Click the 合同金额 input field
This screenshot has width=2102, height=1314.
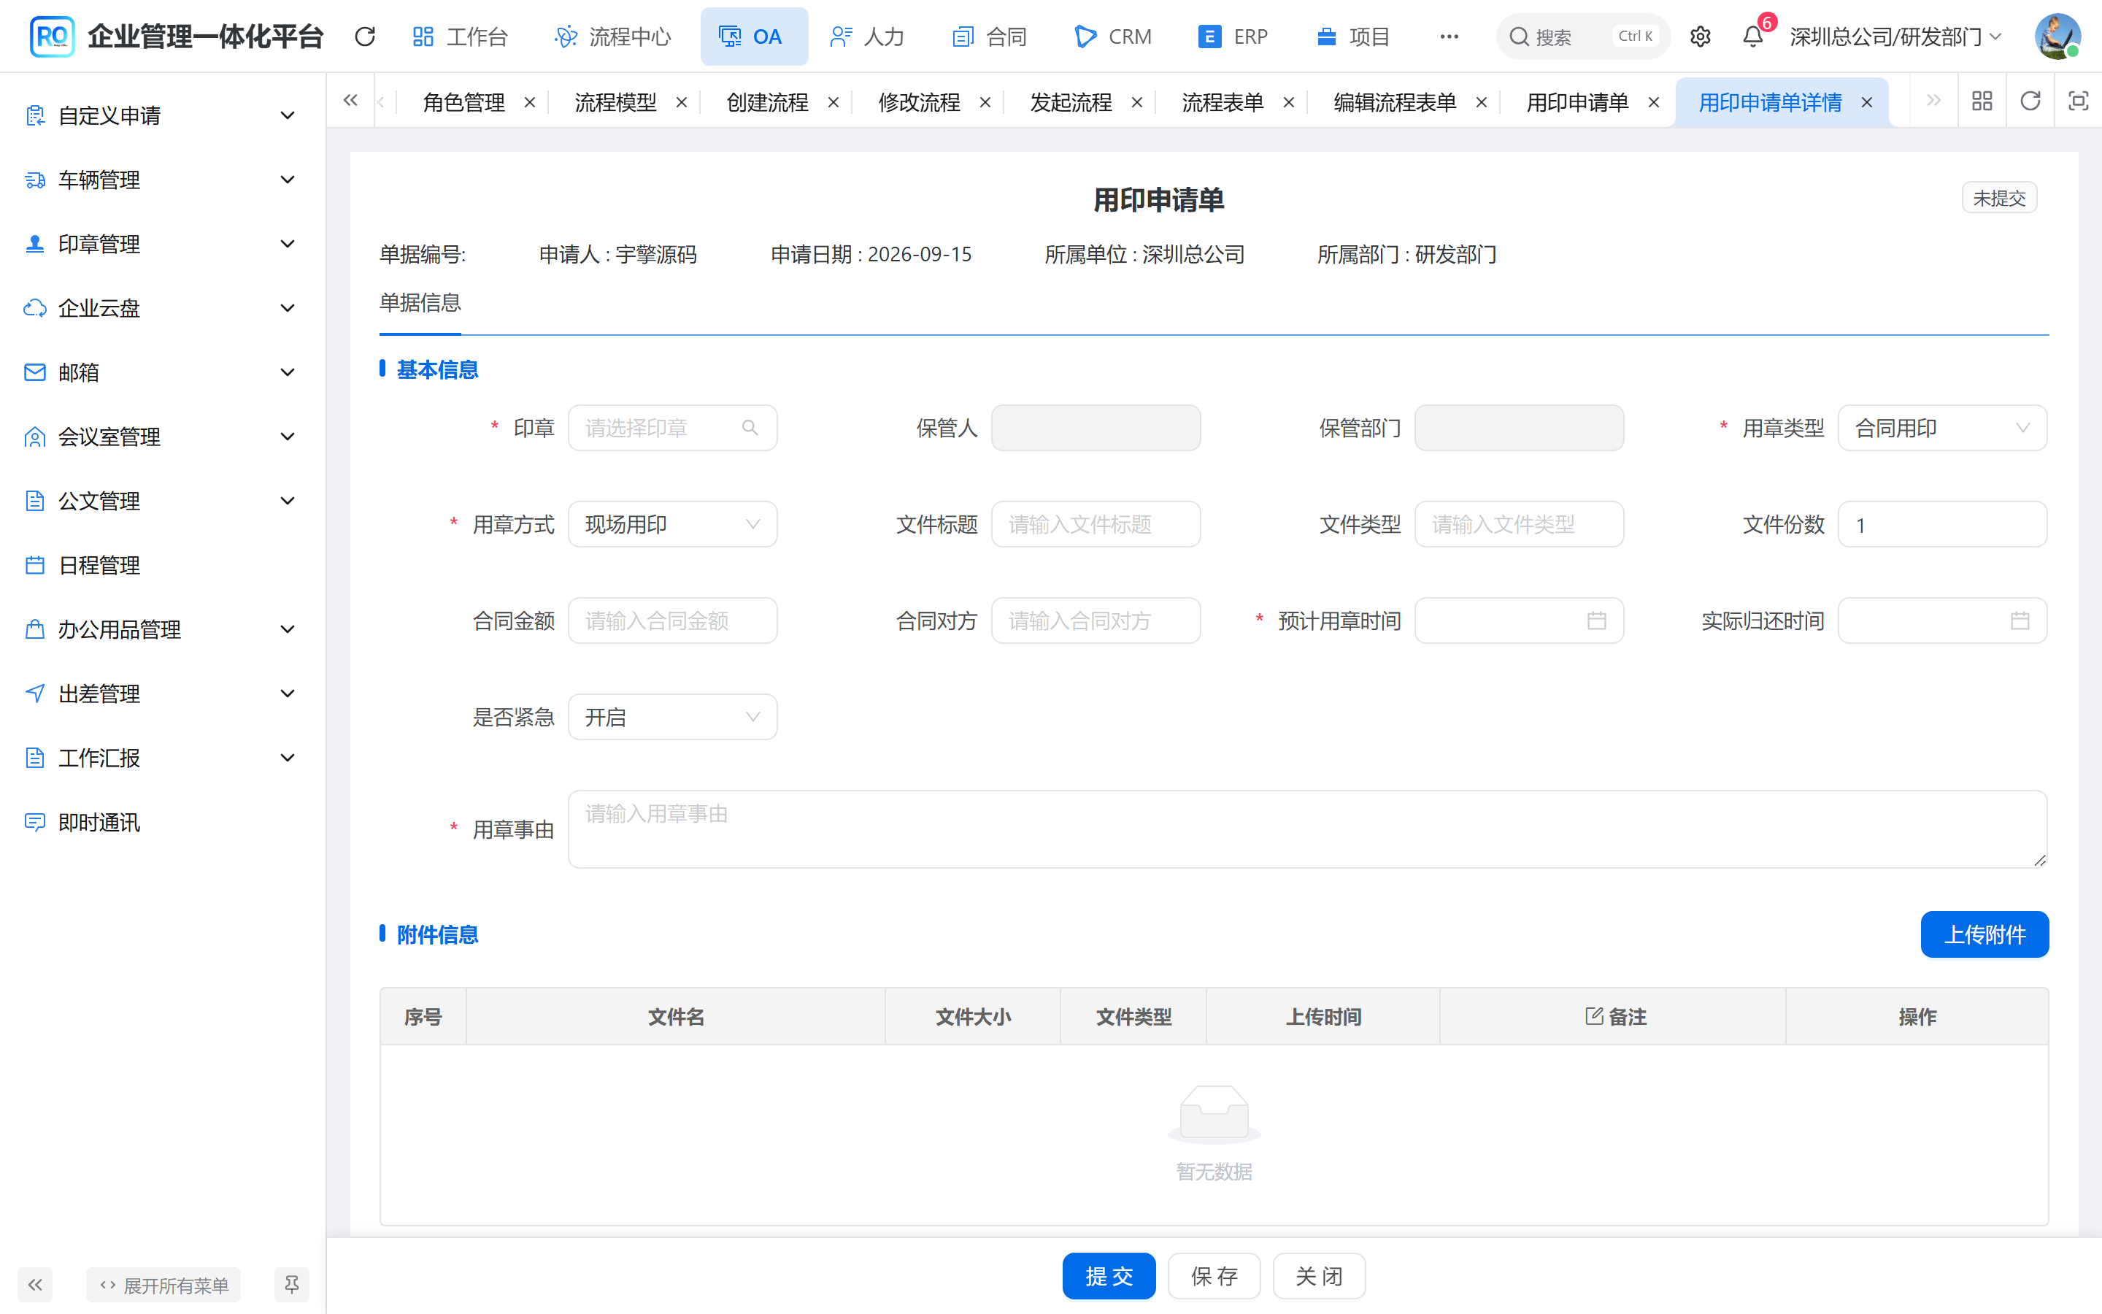tap(672, 620)
